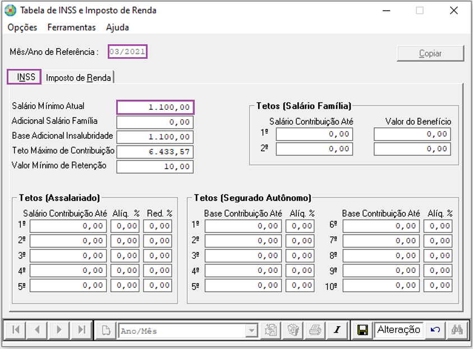The width and height of the screenshot is (473, 349).
Task: Select the Teto Máximo de Contribuição field
Action: point(155,152)
